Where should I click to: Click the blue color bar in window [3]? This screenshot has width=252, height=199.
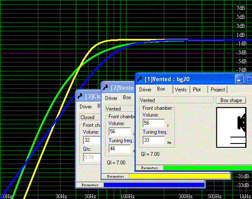[154, 185]
